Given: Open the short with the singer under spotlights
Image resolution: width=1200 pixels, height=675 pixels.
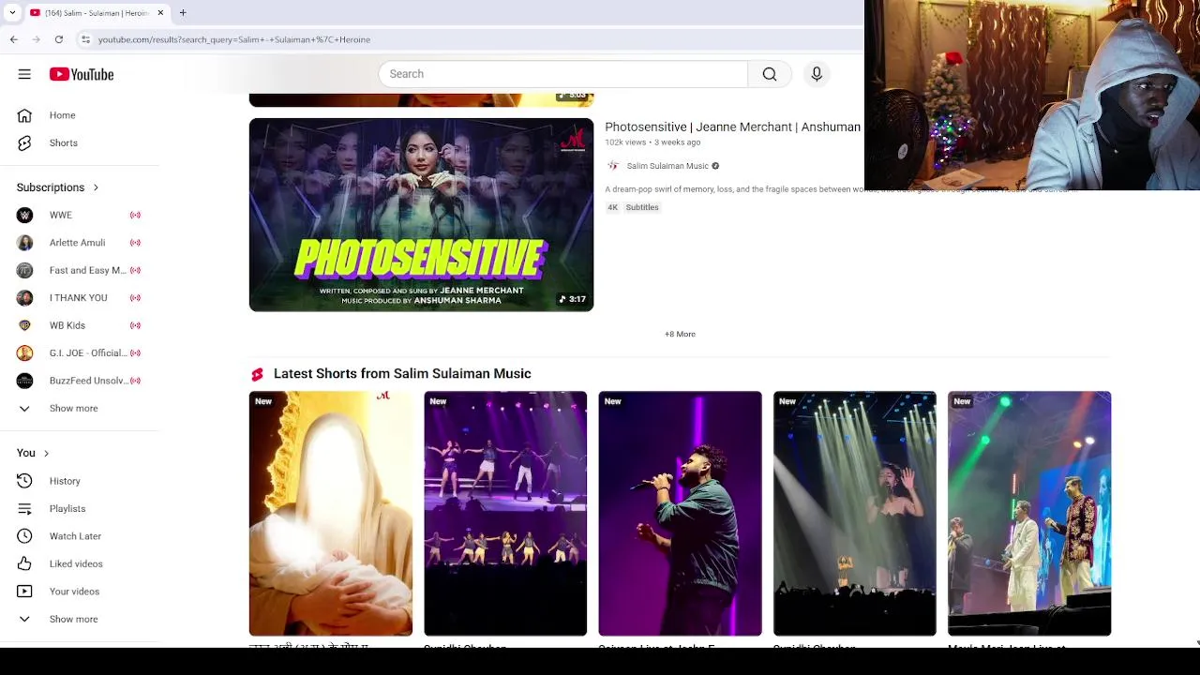Looking at the screenshot, I should coord(854,514).
